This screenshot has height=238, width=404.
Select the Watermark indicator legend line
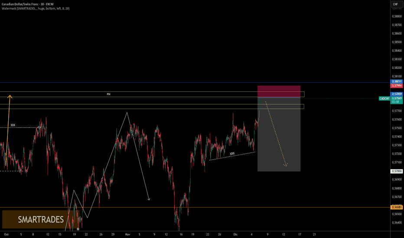(36, 9)
